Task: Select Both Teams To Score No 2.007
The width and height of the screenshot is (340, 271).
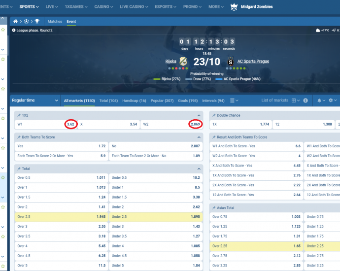Action: [x=156, y=146]
